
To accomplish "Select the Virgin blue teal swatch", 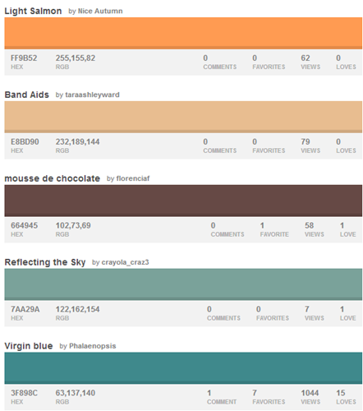I will (x=183, y=368).
